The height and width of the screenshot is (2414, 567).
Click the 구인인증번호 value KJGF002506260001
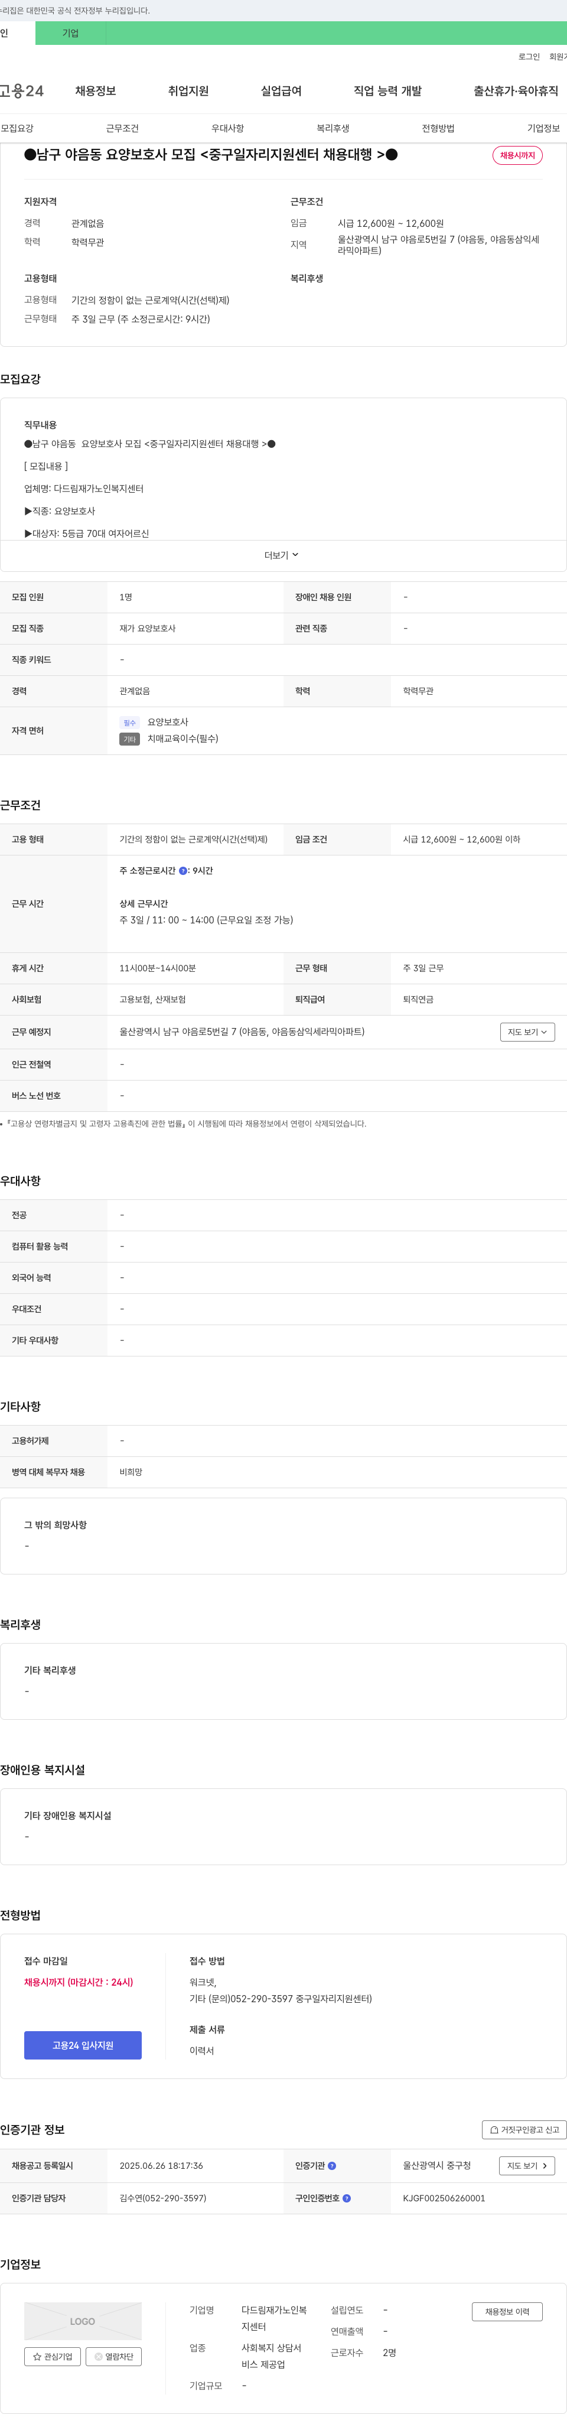coord(444,2198)
